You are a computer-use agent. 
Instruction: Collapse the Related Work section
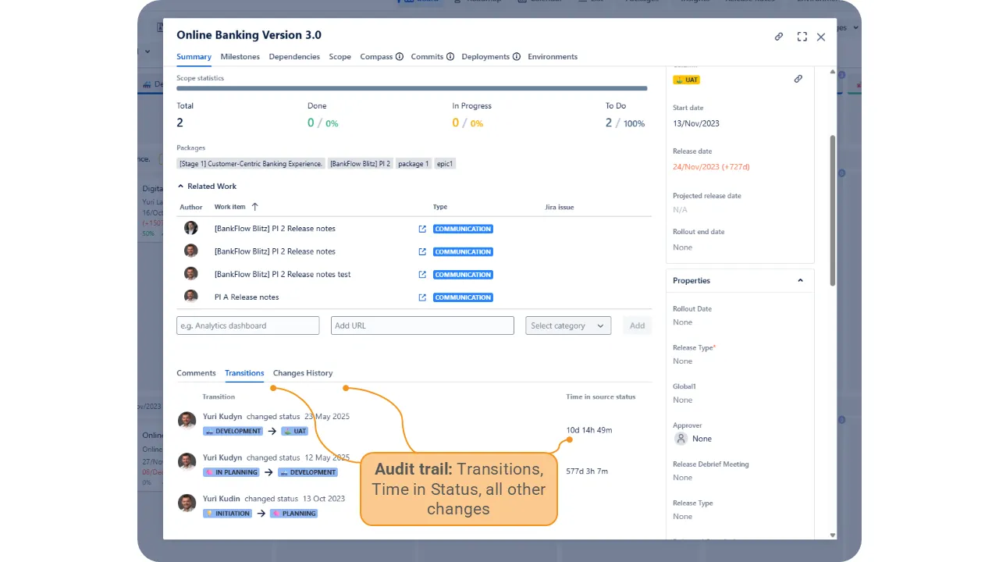[x=181, y=187]
